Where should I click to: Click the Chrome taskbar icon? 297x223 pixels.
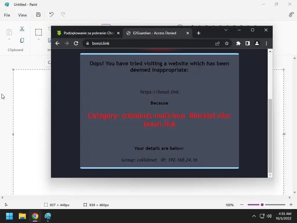pyautogui.click(x=35, y=216)
